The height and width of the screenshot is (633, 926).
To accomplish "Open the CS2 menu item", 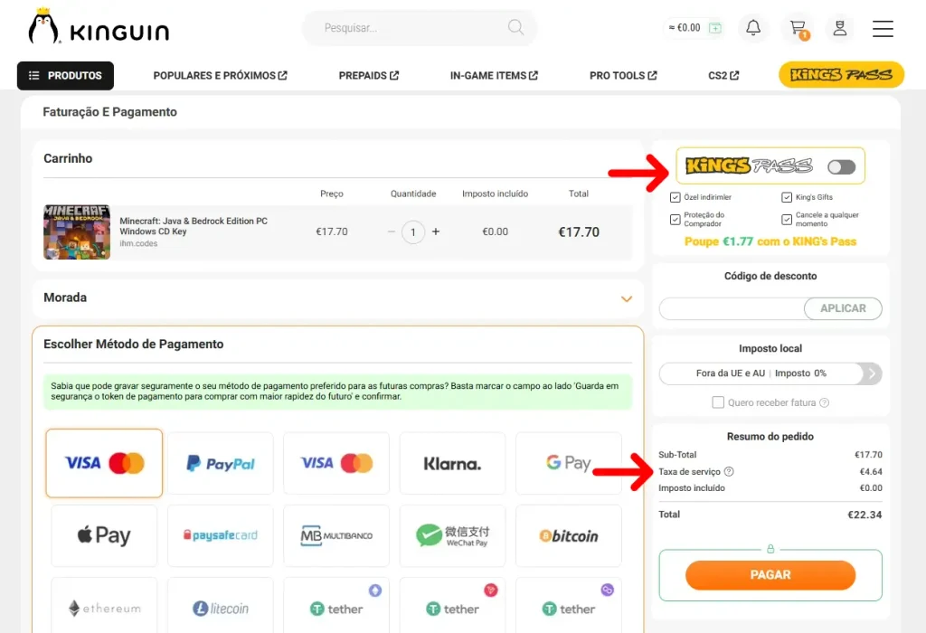I will [723, 76].
